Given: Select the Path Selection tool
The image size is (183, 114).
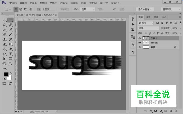Looking at the screenshot, I should coord(4,59).
